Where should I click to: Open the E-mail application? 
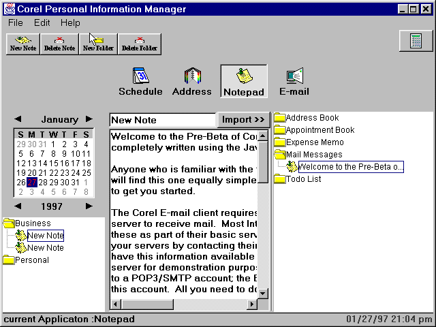point(294,82)
